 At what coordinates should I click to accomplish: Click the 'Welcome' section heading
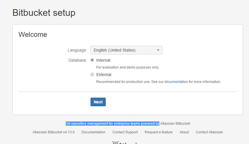point(33,35)
